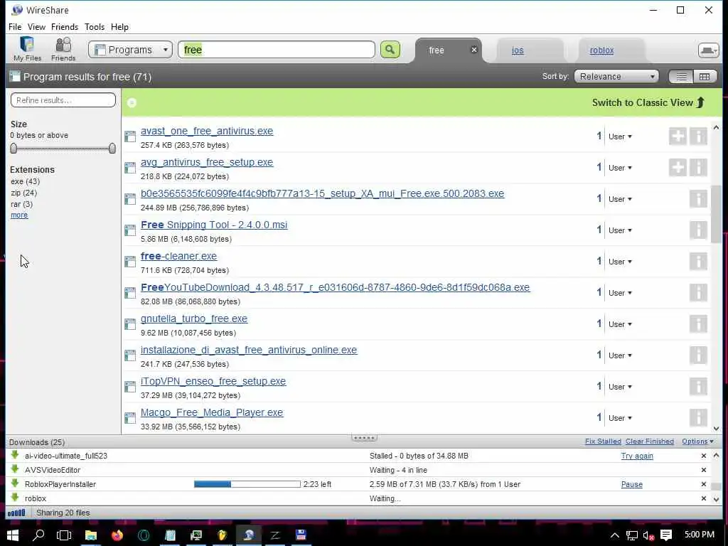Open My Files library icon
Image resolution: width=728 pixels, height=546 pixels.
pos(27,49)
